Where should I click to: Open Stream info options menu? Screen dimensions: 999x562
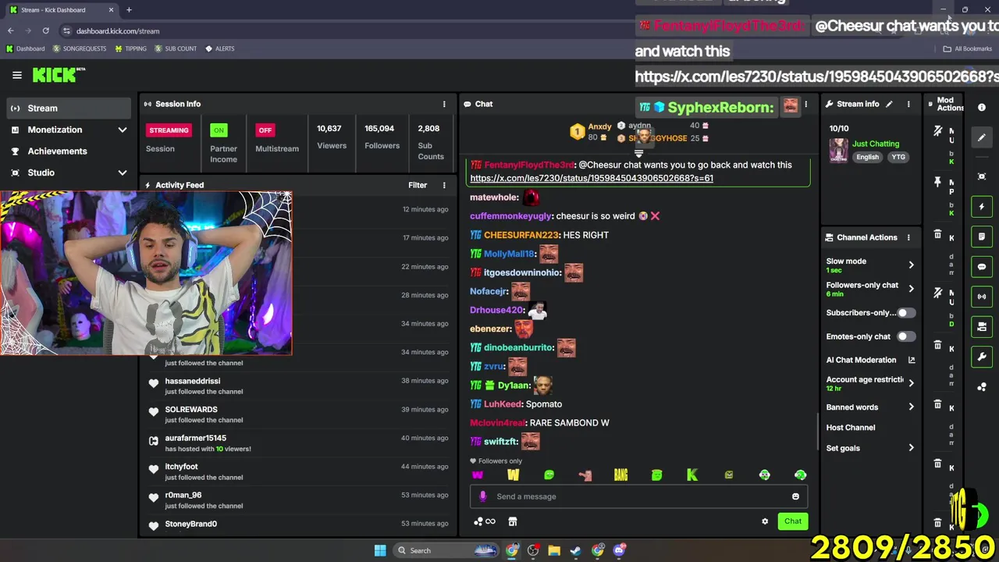coord(908,104)
